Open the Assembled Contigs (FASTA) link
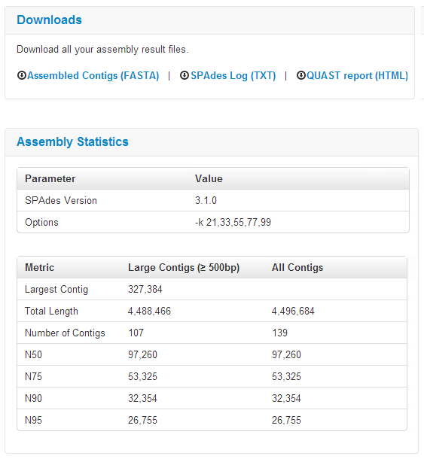Image resolution: width=424 pixels, height=462 pixels. [x=93, y=76]
